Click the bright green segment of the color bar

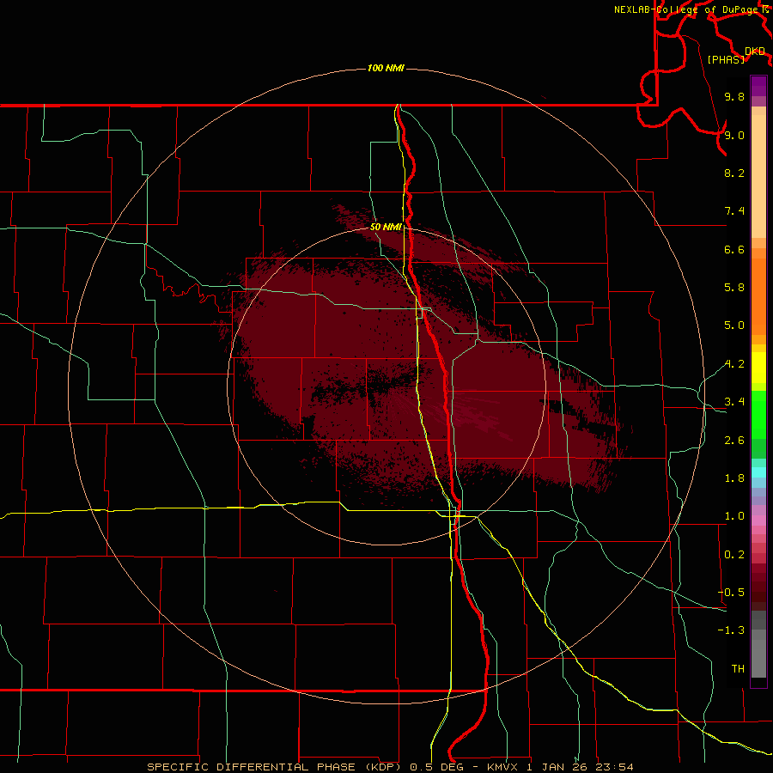point(758,414)
